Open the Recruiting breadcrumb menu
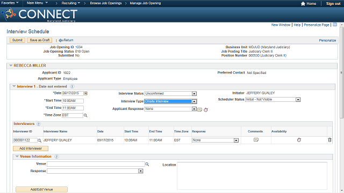Screen dimensions: 344x193 tap(70, 3)
